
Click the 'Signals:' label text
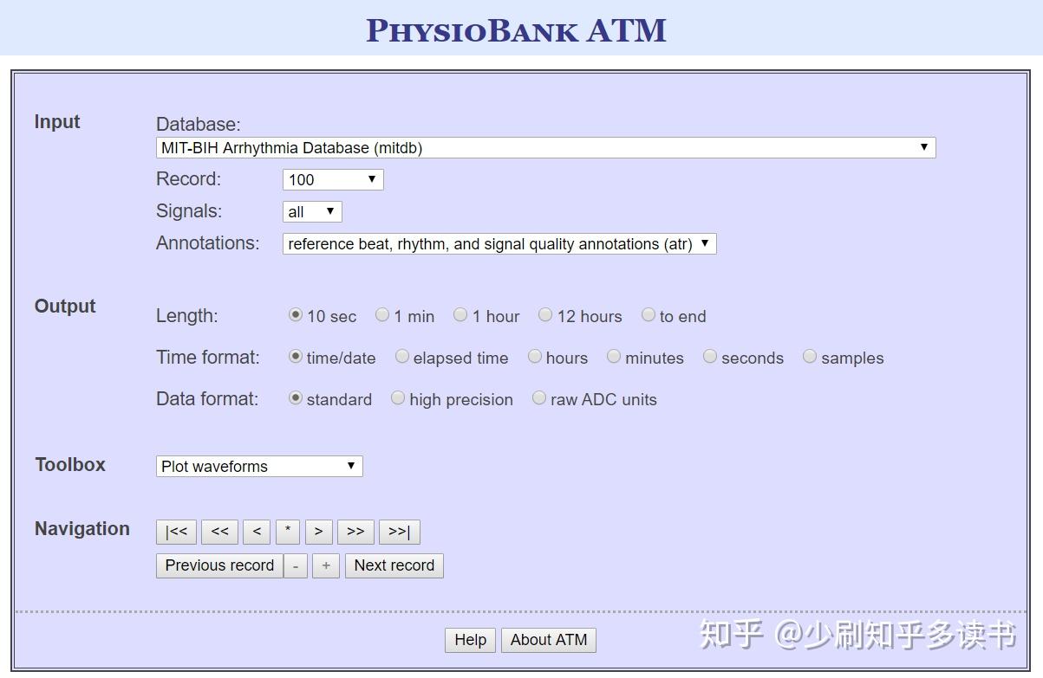189,211
